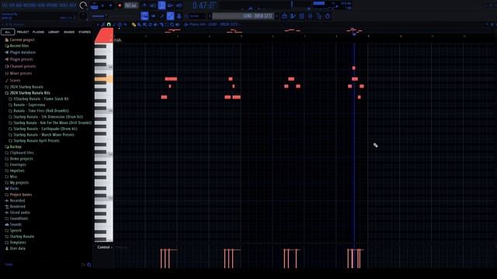The height and width of the screenshot is (279, 497).
Task: Open the browser toggle toolbar icon
Action: pos(318,15)
